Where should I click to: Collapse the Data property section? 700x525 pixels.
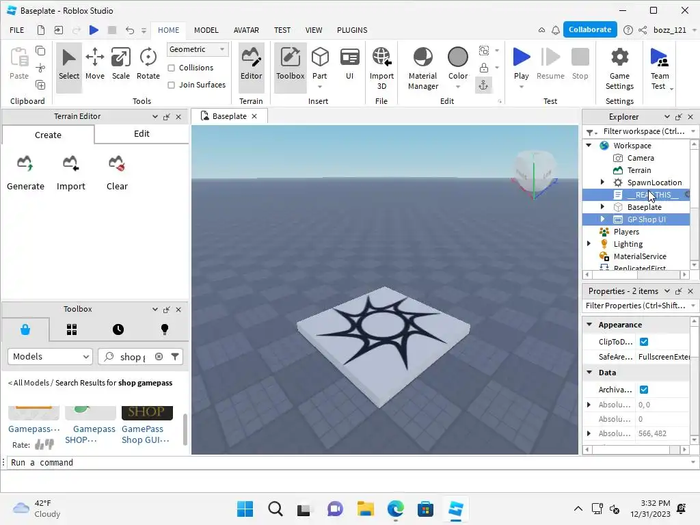pyautogui.click(x=589, y=373)
